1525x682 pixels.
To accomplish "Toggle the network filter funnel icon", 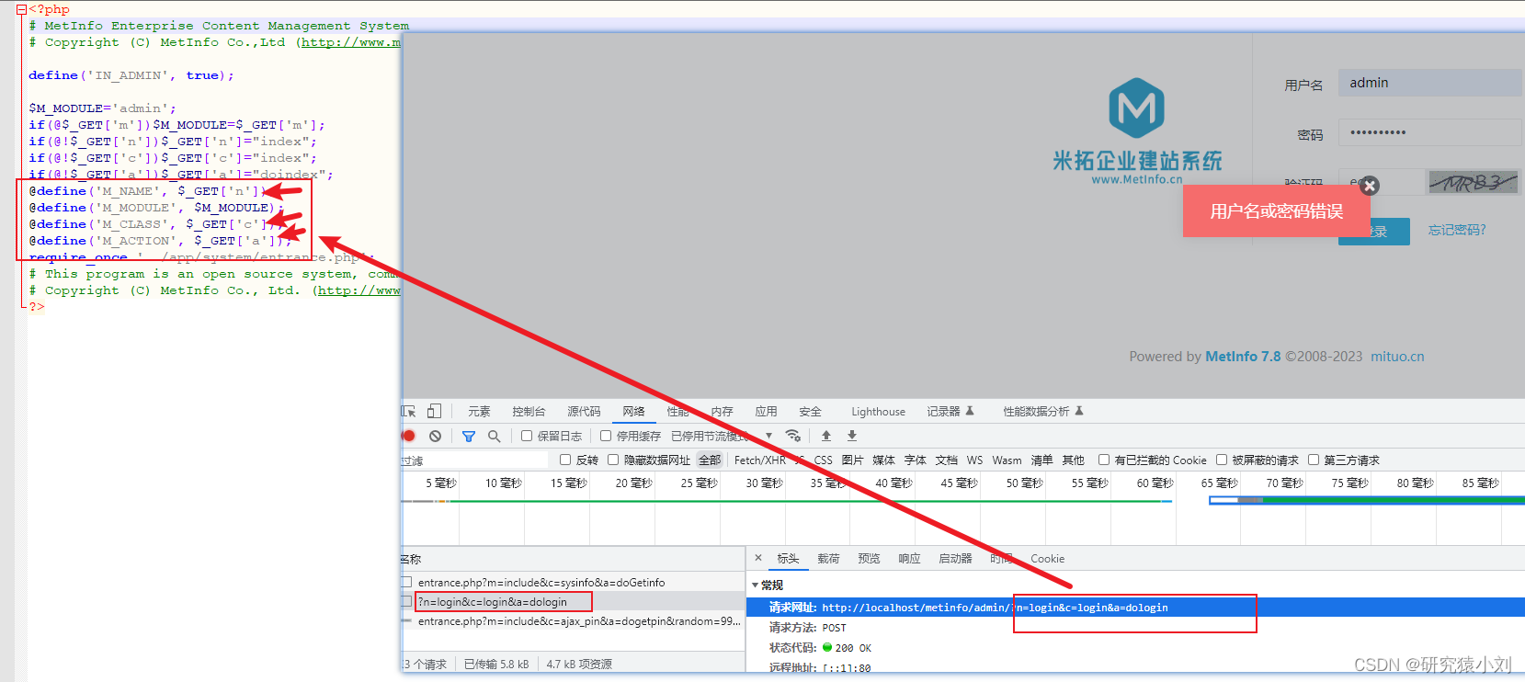I will pyautogui.click(x=469, y=436).
